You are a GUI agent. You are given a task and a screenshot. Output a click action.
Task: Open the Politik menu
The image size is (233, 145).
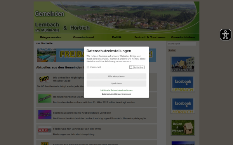click(x=117, y=37)
